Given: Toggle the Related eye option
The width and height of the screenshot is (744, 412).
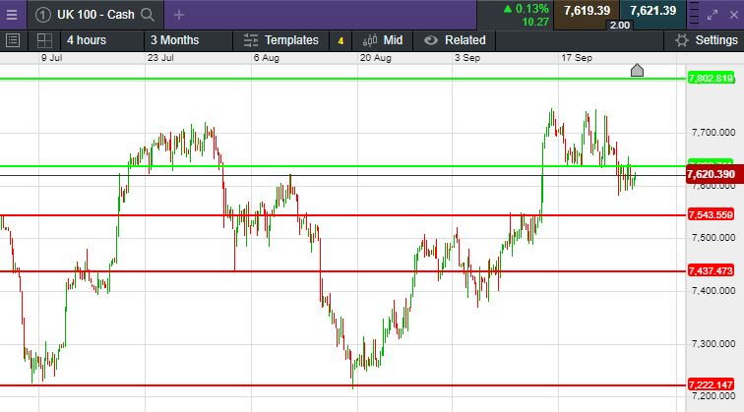Looking at the screenshot, I should coord(455,40).
